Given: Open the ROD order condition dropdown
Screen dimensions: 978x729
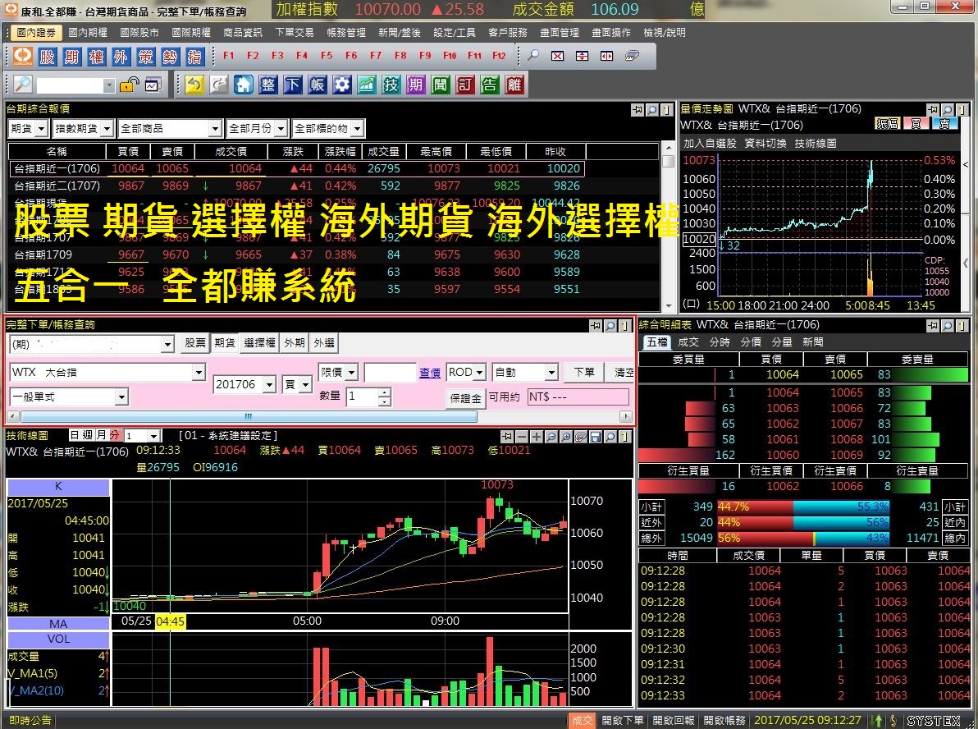Looking at the screenshot, I should coord(480,373).
